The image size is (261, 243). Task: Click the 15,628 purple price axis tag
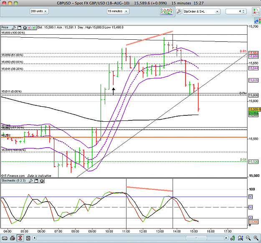coord(253,80)
